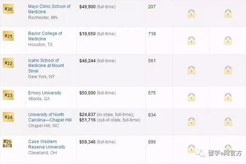Viewport: 246px width, 164px height.
Task: Open Case Western Reserve University link
Action: coord(46,144)
